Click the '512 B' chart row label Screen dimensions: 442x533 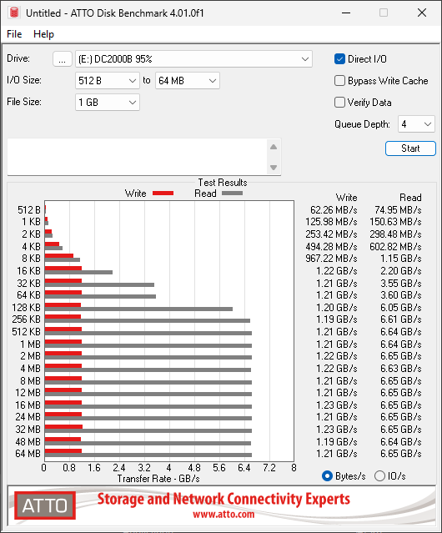click(x=29, y=210)
